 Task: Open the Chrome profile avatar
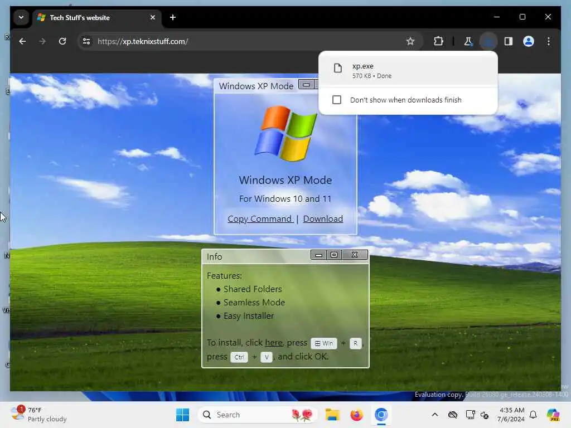[529, 41]
